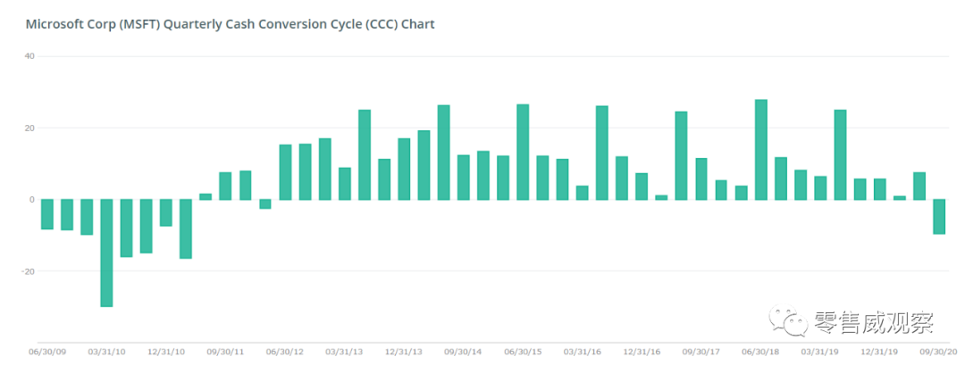This screenshot has height=365, width=965.
Task: Select the deepest negative bar near 03/31/10
Action: click(106, 253)
